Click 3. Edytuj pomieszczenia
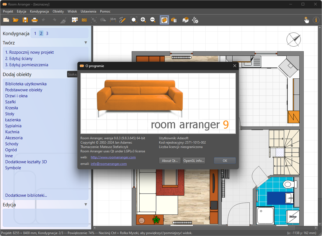The width and height of the screenshot is (322, 236). 27,65
